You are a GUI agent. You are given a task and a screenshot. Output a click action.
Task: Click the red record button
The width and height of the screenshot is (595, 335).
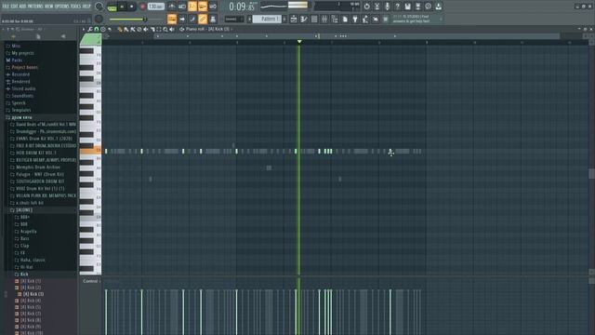142,7
